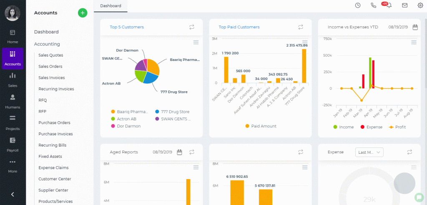Open Customer Center
This screenshot has width=427, height=205.
point(55,179)
